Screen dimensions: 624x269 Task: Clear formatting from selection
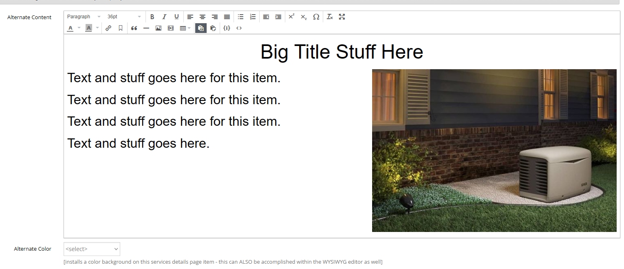point(330,17)
